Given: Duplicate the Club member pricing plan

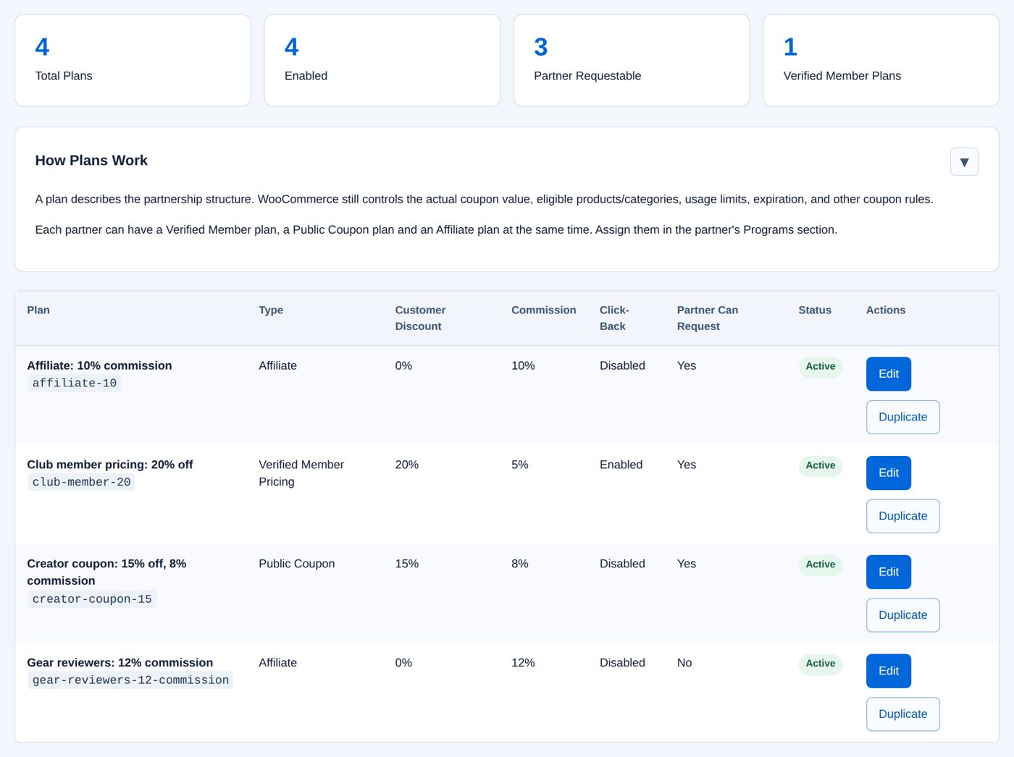Looking at the screenshot, I should (x=902, y=516).
